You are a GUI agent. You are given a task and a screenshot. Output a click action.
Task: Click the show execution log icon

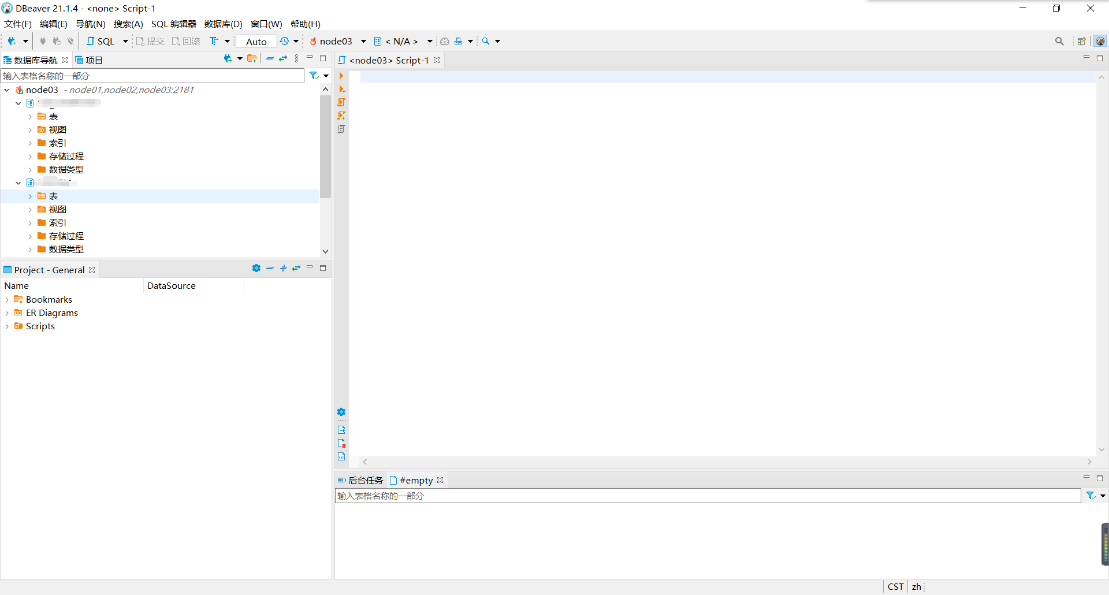pyautogui.click(x=341, y=443)
